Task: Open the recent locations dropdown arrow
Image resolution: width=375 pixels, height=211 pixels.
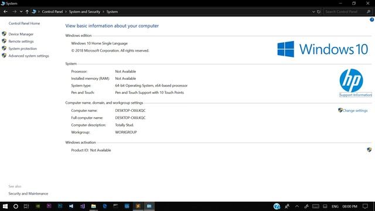Action: click(x=21, y=12)
